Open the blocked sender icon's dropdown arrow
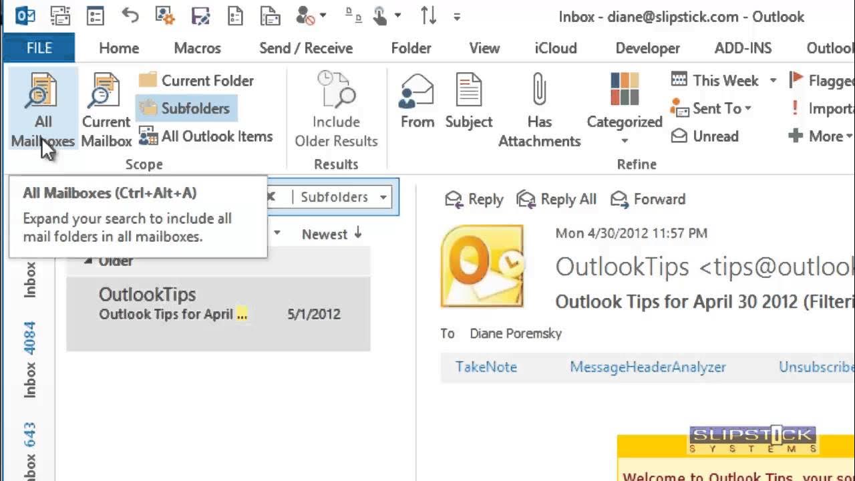 coord(323,16)
